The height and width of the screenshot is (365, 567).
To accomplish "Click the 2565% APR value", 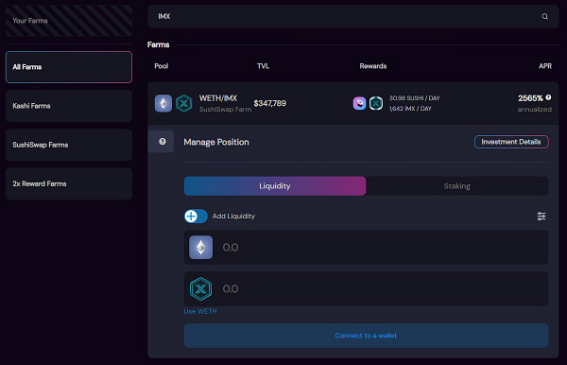I will (x=530, y=98).
